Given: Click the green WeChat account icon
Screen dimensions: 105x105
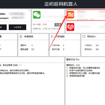Looking at the screenshot, I should (37, 15).
